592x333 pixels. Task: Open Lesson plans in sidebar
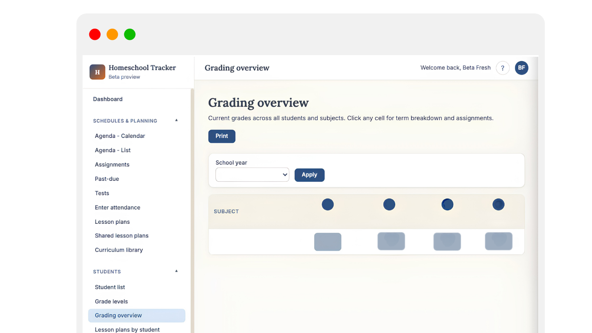click(x=113, y=222)
